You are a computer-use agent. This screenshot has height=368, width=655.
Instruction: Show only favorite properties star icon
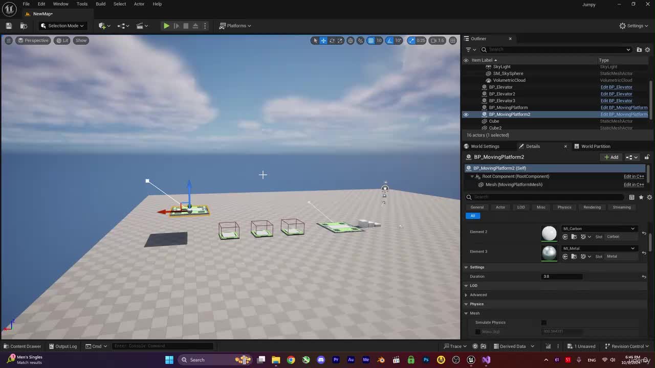[641, 197]
